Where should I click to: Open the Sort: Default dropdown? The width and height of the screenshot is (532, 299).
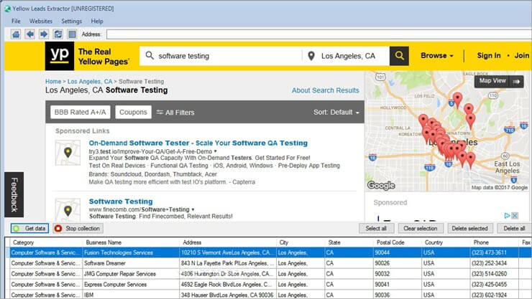pos(336,113)
